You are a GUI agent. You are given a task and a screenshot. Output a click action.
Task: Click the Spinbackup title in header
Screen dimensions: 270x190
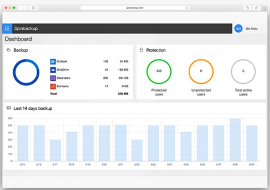click(x=26, y=28)
